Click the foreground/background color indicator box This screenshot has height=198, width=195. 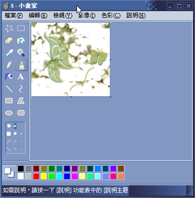click(x=9, y=172)
